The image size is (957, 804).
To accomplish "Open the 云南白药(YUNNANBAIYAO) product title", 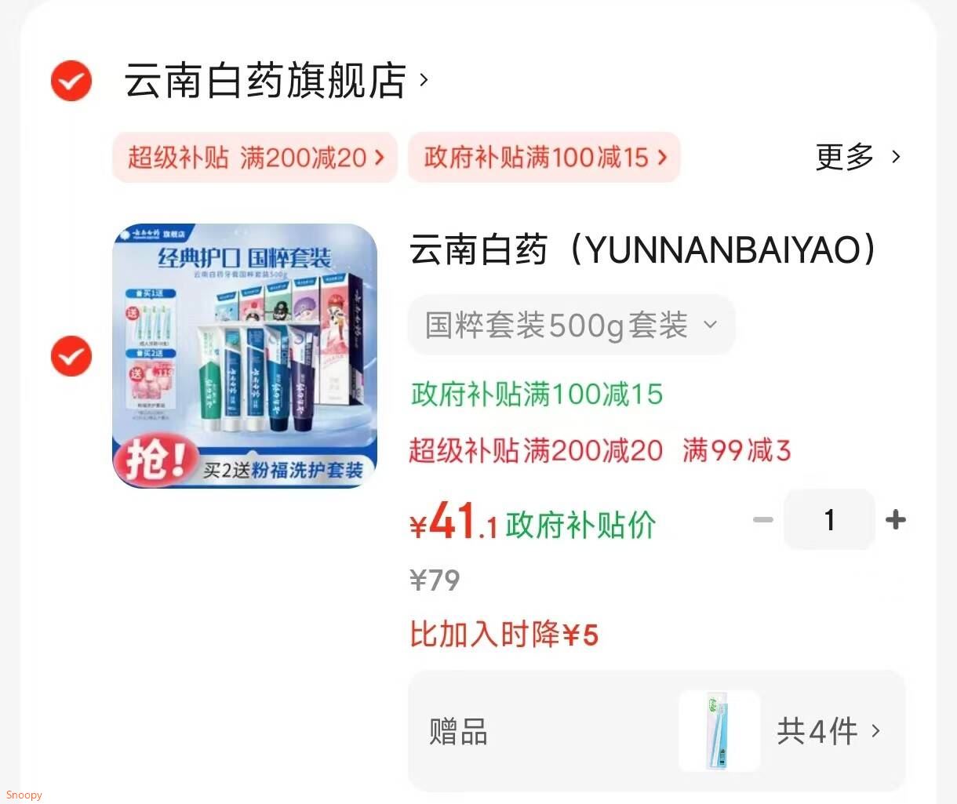I will 643,250.
